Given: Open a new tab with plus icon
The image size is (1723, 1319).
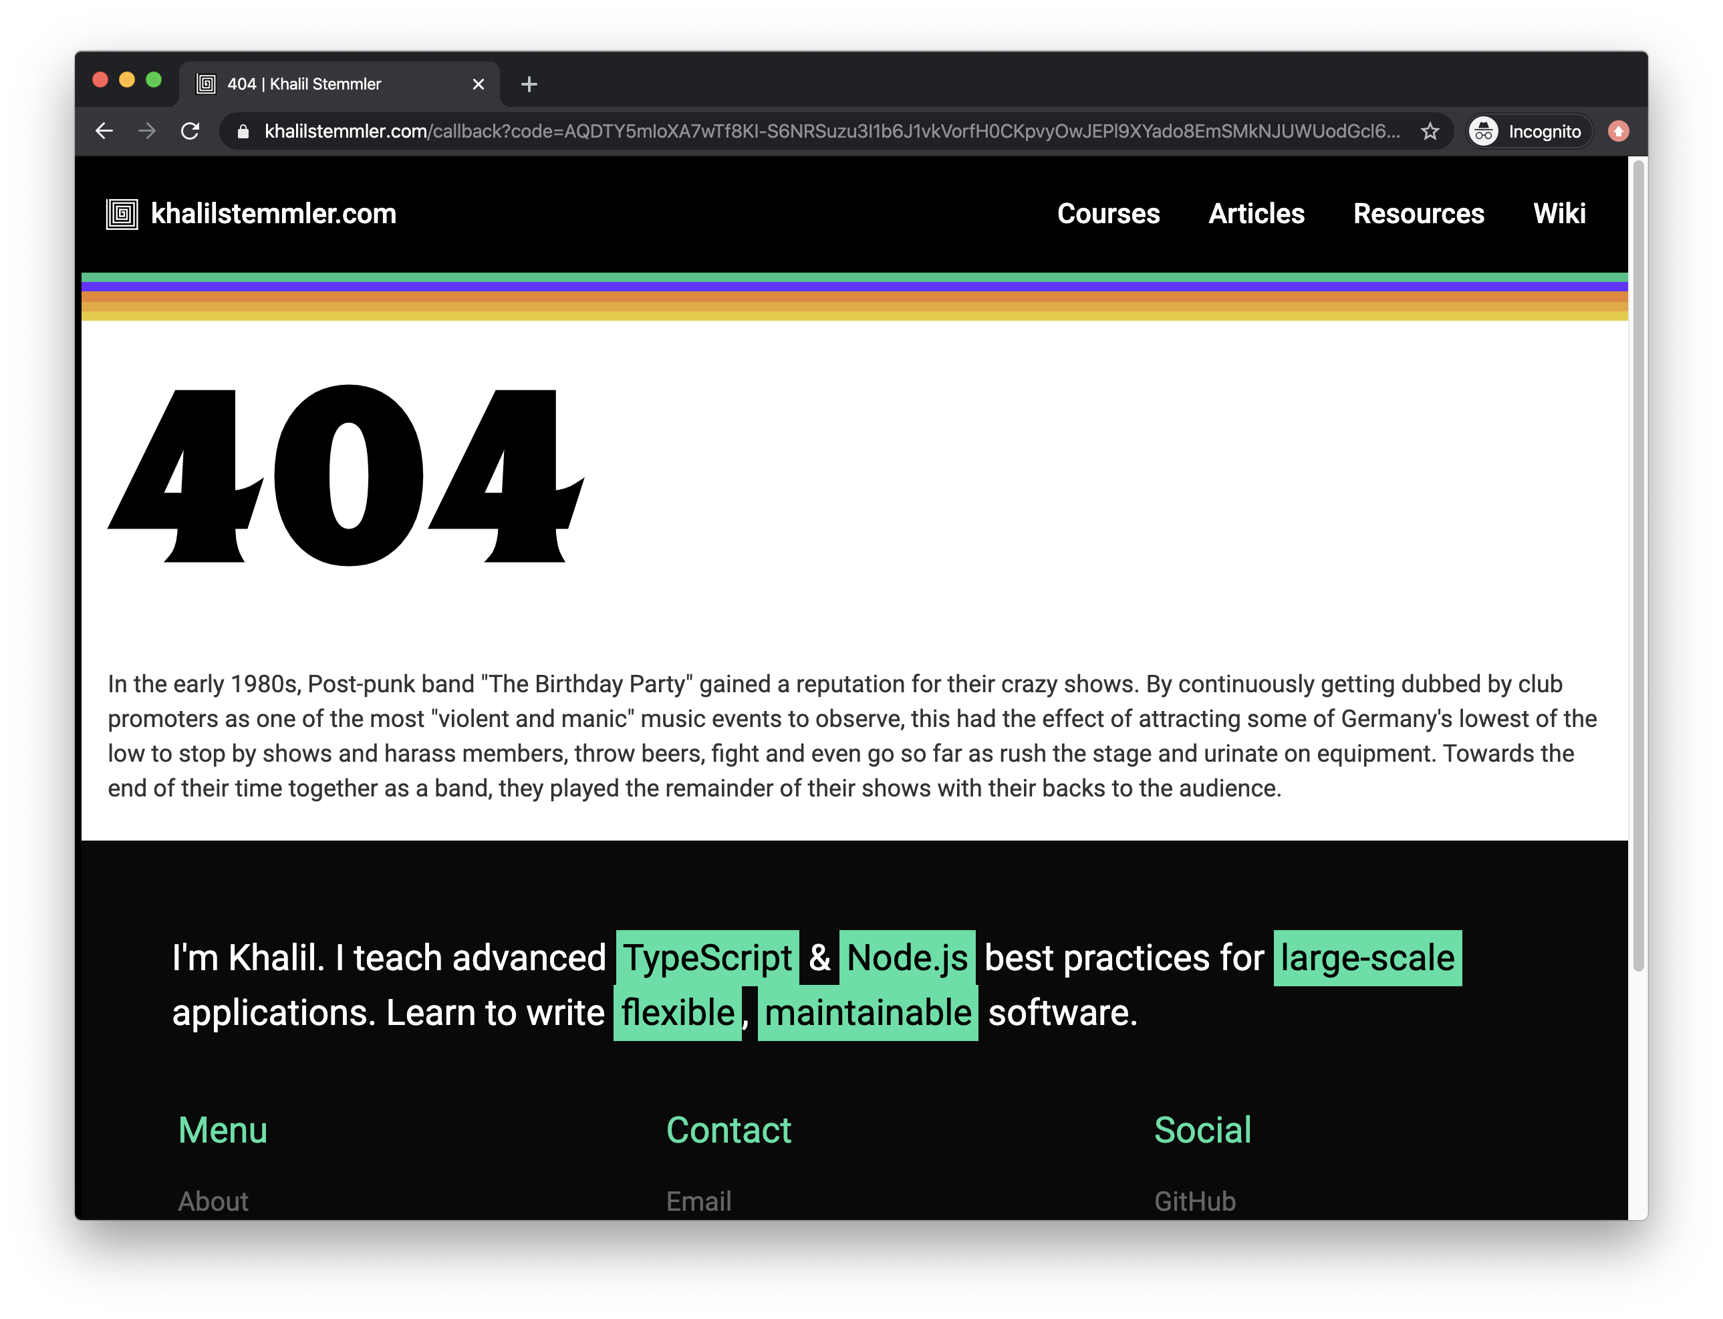Looking at the screenshot, I should (x=529, y=84).
